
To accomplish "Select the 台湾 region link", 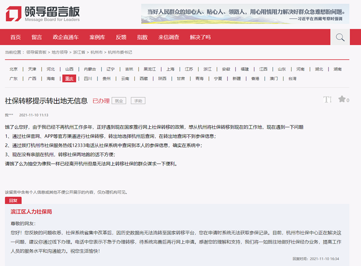I will [292, 78].
